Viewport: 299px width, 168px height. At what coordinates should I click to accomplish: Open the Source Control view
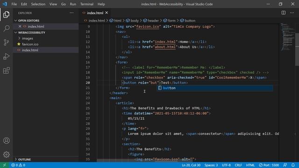[6, 42]
